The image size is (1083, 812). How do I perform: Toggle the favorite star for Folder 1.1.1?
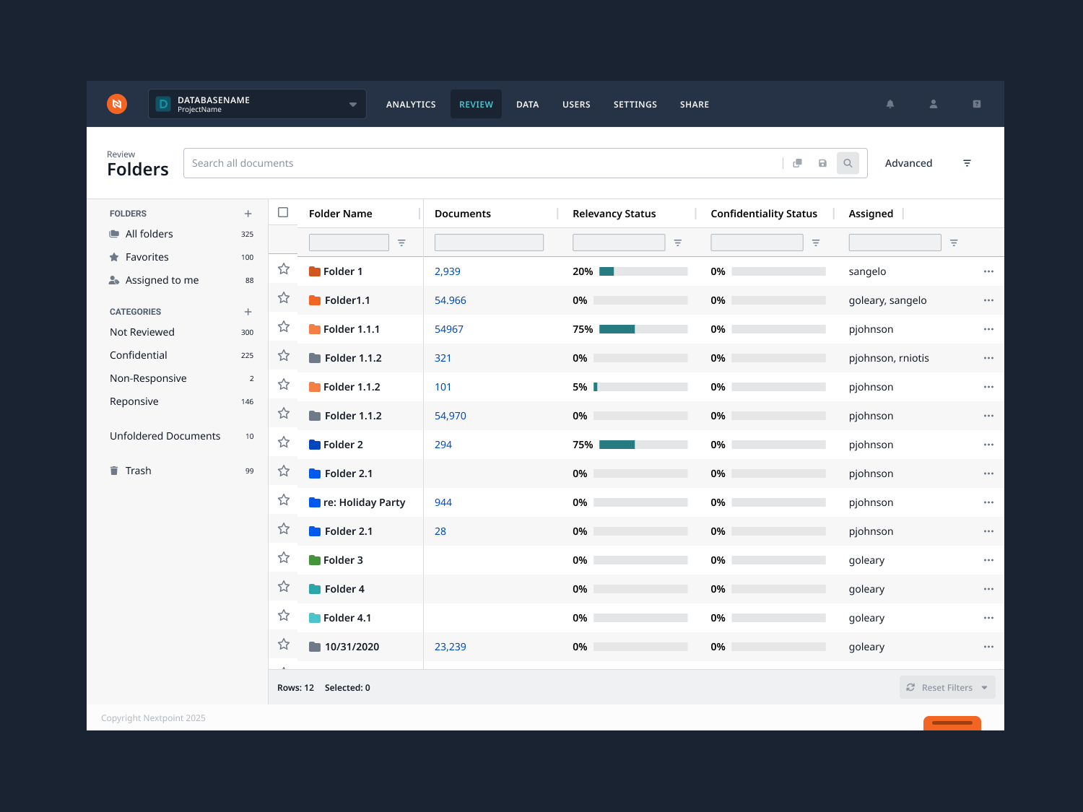[x=284, y=327]
